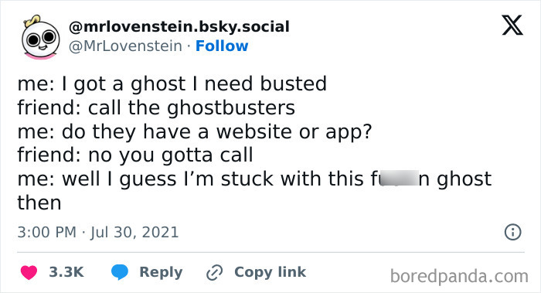
Task: Open the 3:00 PM · Jul 30, 2021 timestamp
Action: tap(98, 232)
